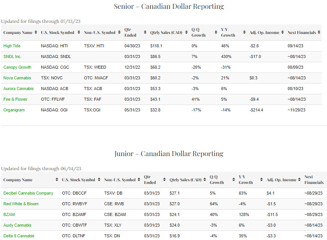Sort Senior table by Next Financials arrows
327x240 pixels.
(x=319, y=33)
